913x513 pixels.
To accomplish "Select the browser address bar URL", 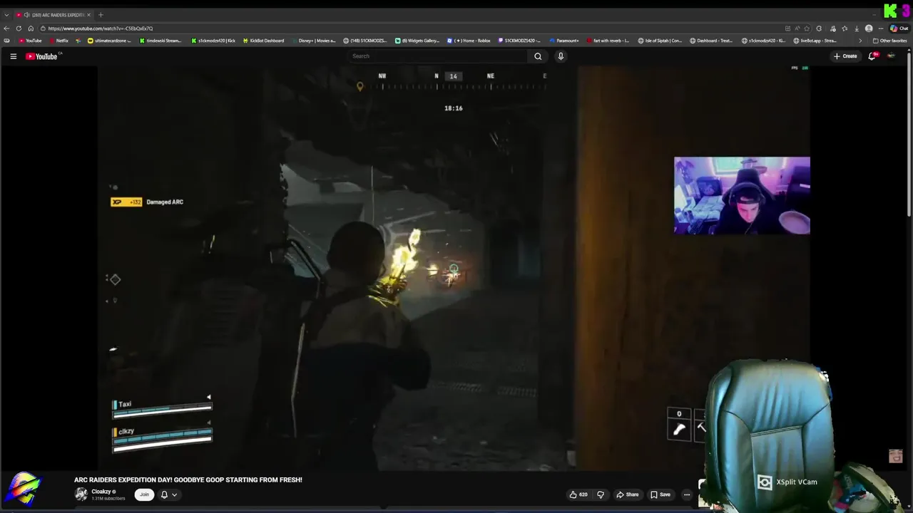I will coord(101,28).
